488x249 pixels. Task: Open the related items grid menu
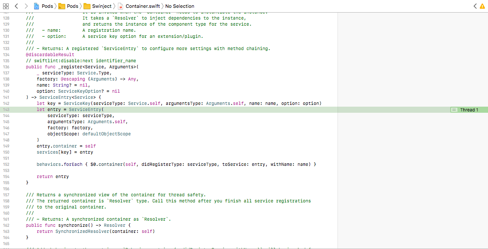[x=6, y=6]
